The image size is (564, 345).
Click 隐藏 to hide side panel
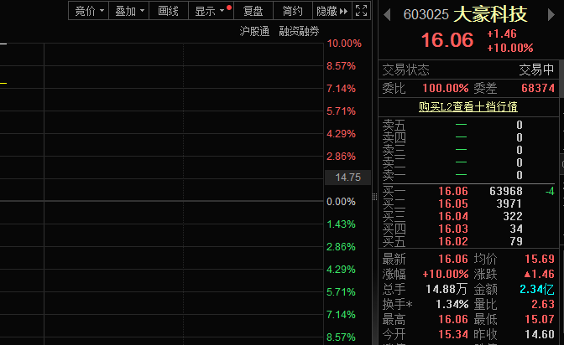point(332,11)
